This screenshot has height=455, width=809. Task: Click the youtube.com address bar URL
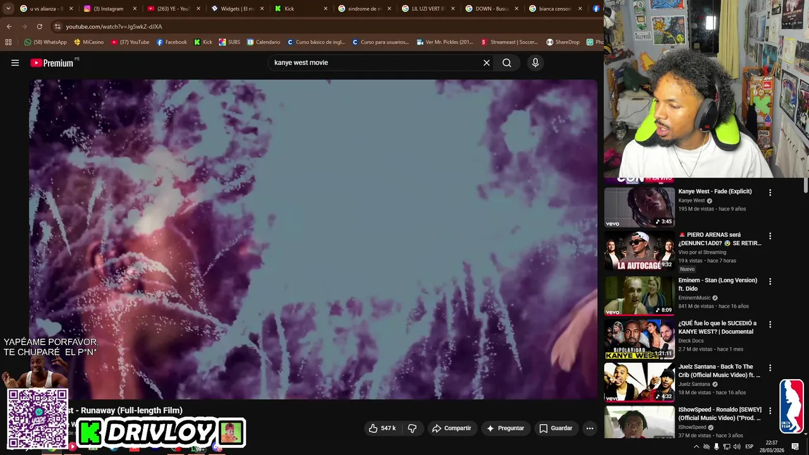tap(114, 27)
